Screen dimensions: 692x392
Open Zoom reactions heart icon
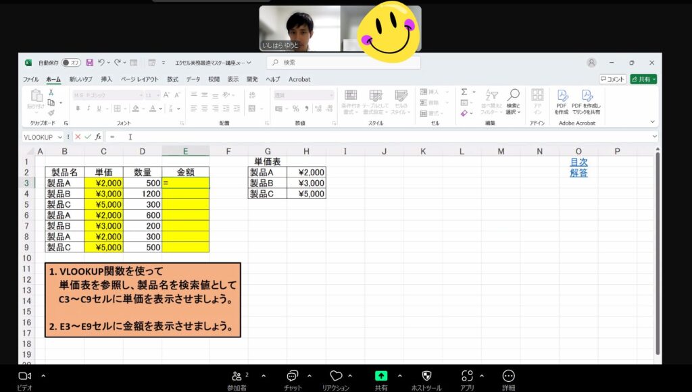(336, 376)
